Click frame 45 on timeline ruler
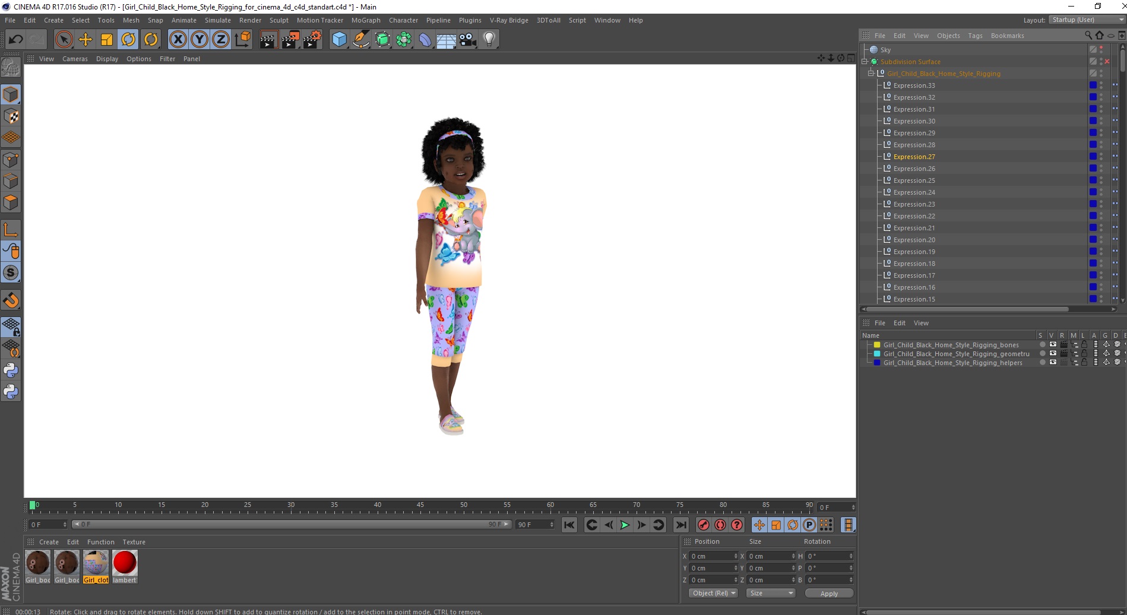Screen dimensions: 1127x615 420,505
